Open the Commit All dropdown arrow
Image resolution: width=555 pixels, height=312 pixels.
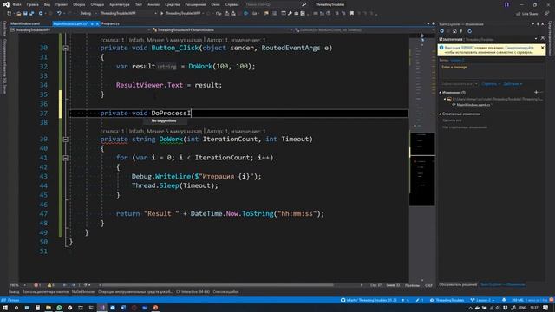coord(476,84)
